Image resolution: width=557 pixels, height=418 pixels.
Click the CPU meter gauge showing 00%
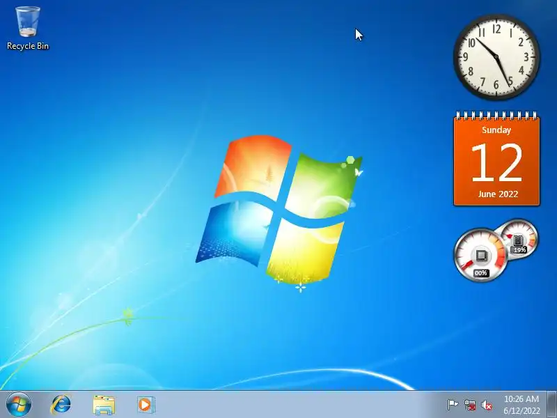pyautogui.click(x=480, y=256)
